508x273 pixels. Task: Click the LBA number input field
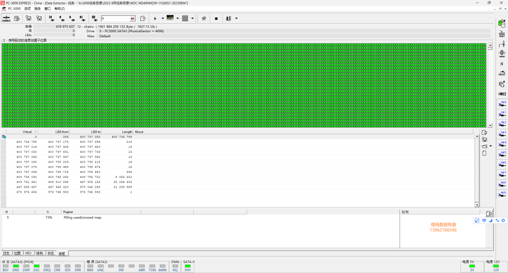click(116, 18)
